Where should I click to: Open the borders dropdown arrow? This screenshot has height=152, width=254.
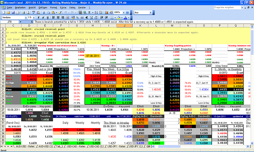coord(115,17)
